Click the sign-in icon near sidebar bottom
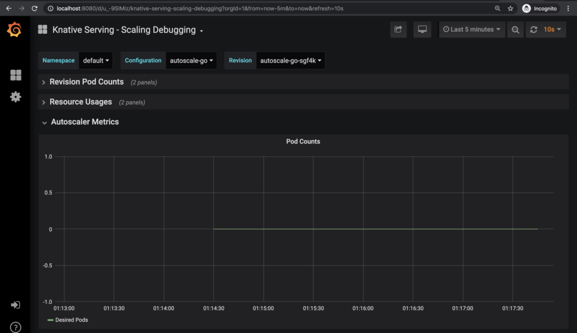The image size is (577, 333). 15,304
